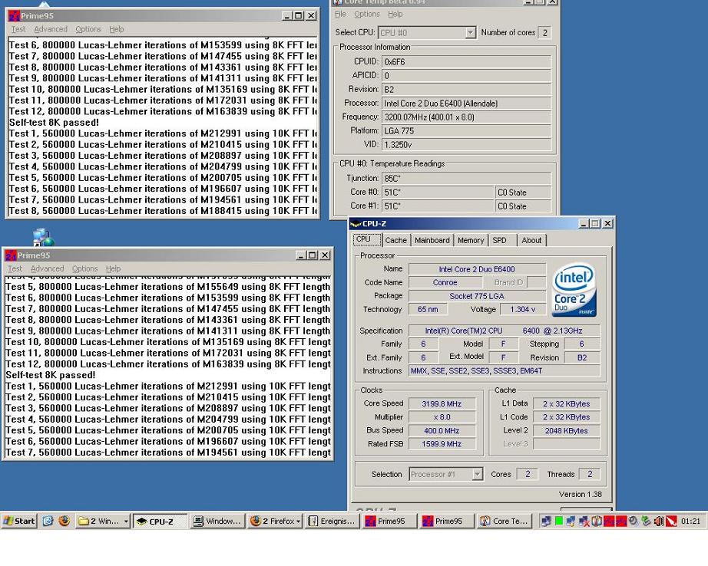Click the tray network icon with red X
The image size is (708, 566).
tap(584, 522)
